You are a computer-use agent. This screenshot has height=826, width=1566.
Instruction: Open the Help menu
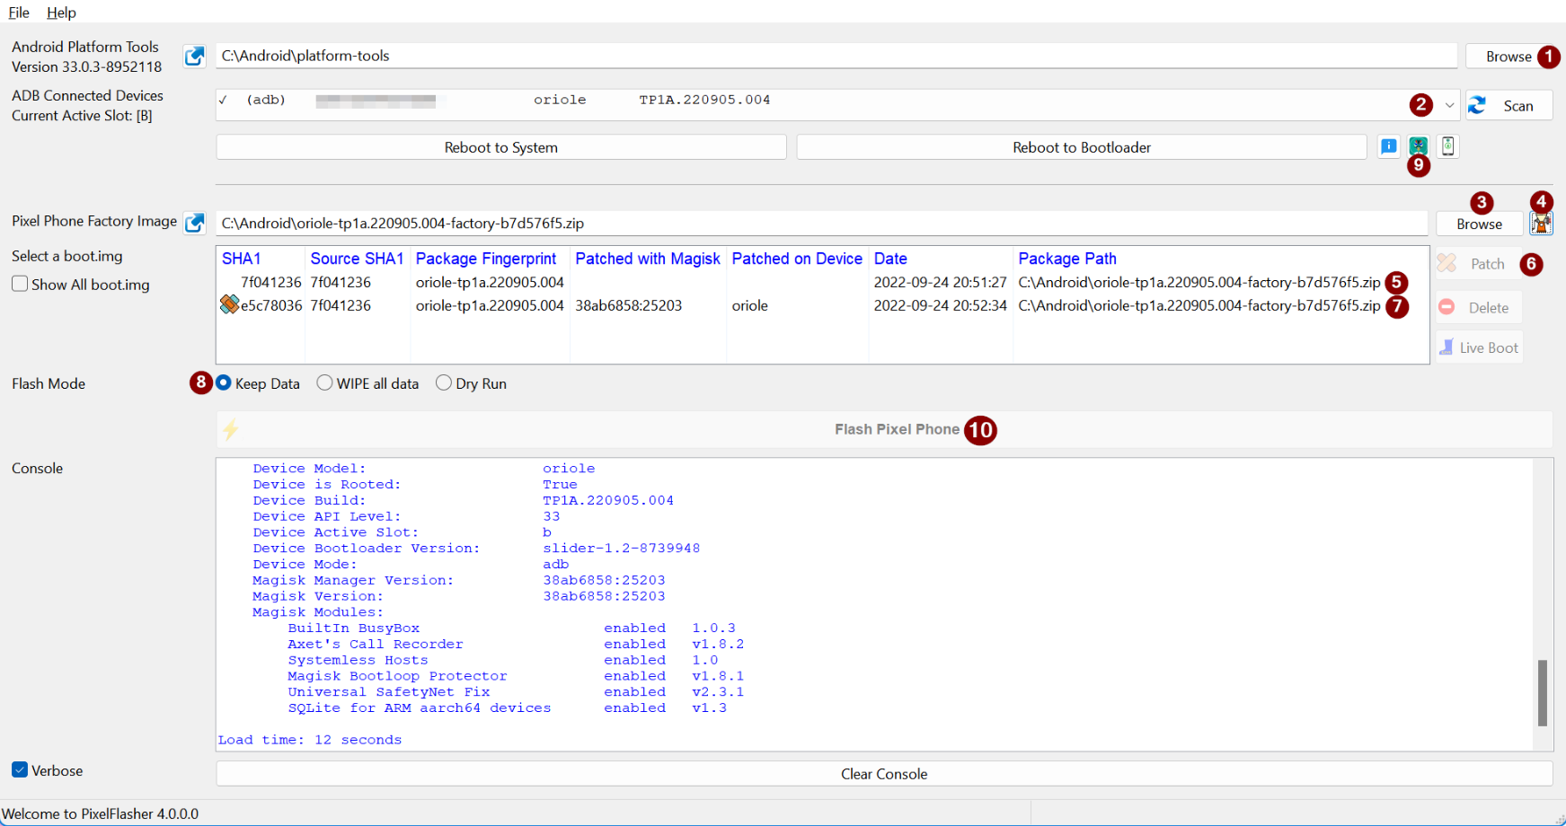click(61, 13)
